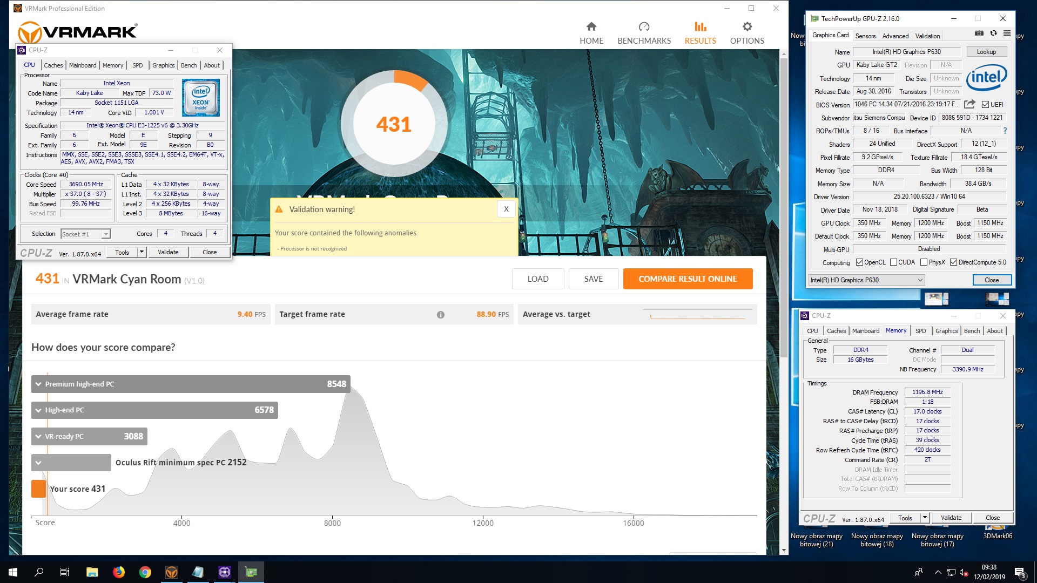Switch to GPU-Z taskbar icon
The image size is (1037, 583).
point(251,572)
